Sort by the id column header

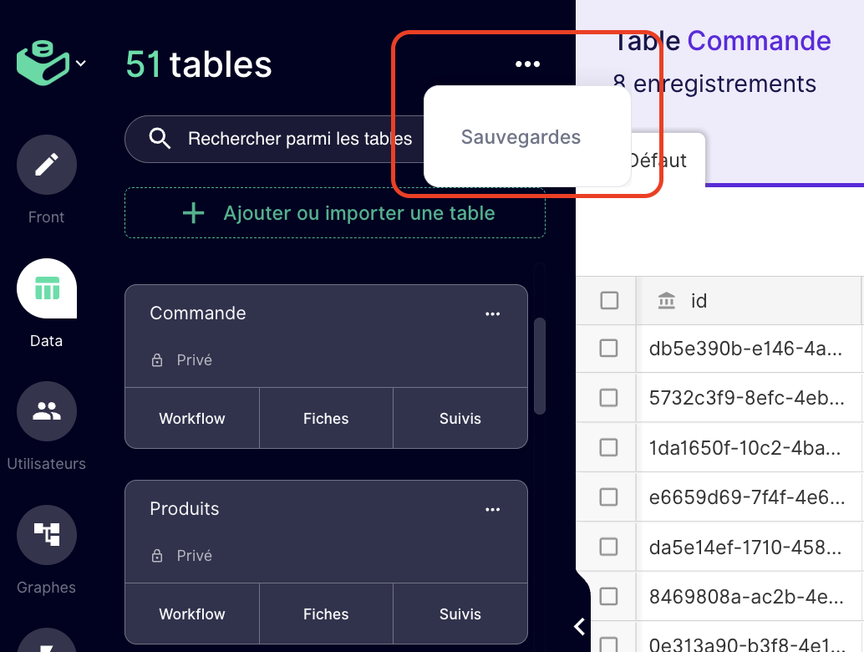(699, 301)
